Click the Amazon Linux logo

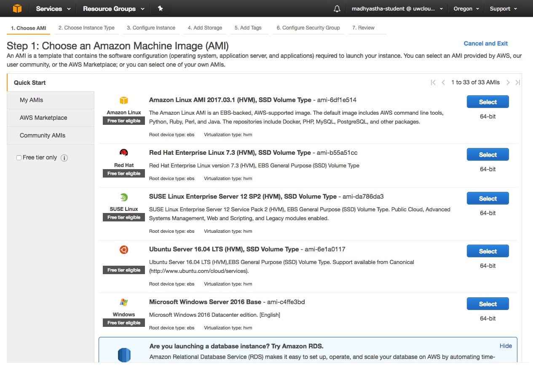[123, 100]
